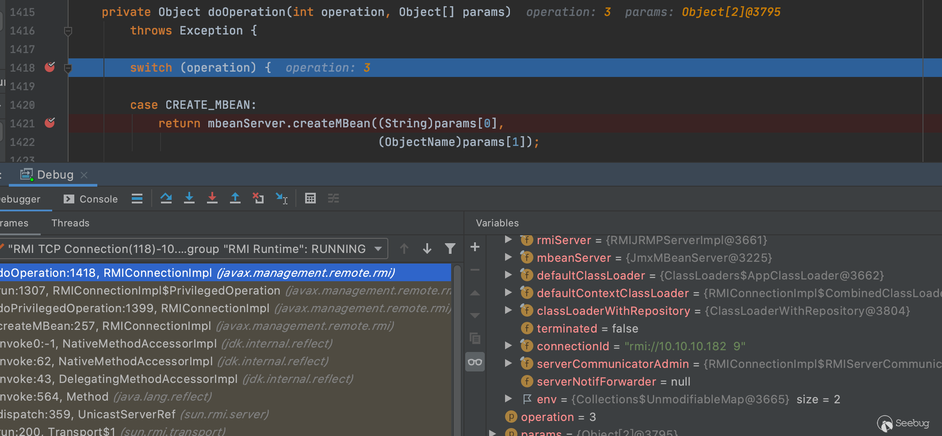Click the Step Over debugger icon

166,199
